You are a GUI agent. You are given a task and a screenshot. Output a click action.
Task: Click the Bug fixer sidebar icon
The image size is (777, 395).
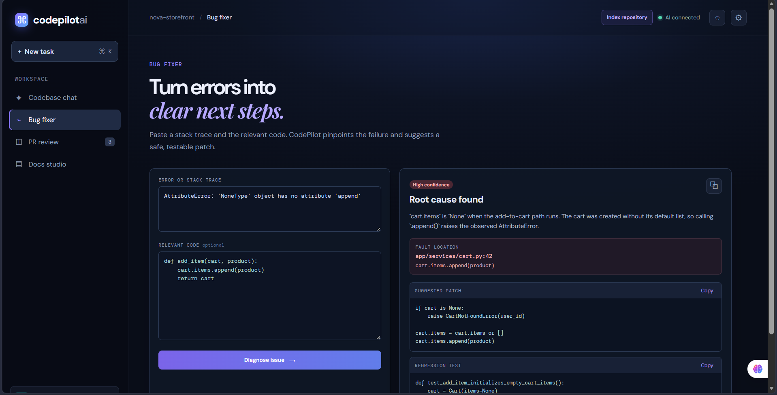click(19, 120)
